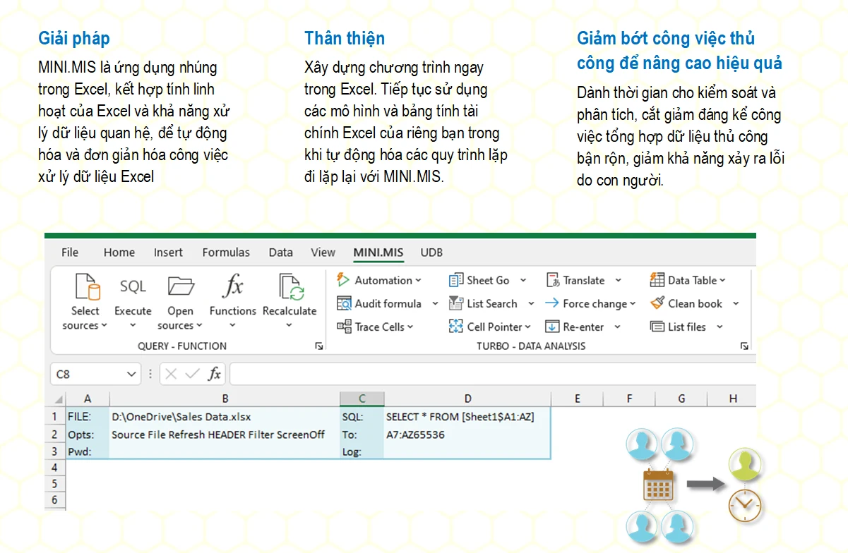This screenshot has width=848, height=553.
Task: Click cell with SELECT * FROM query
Action: click(467, 417)
